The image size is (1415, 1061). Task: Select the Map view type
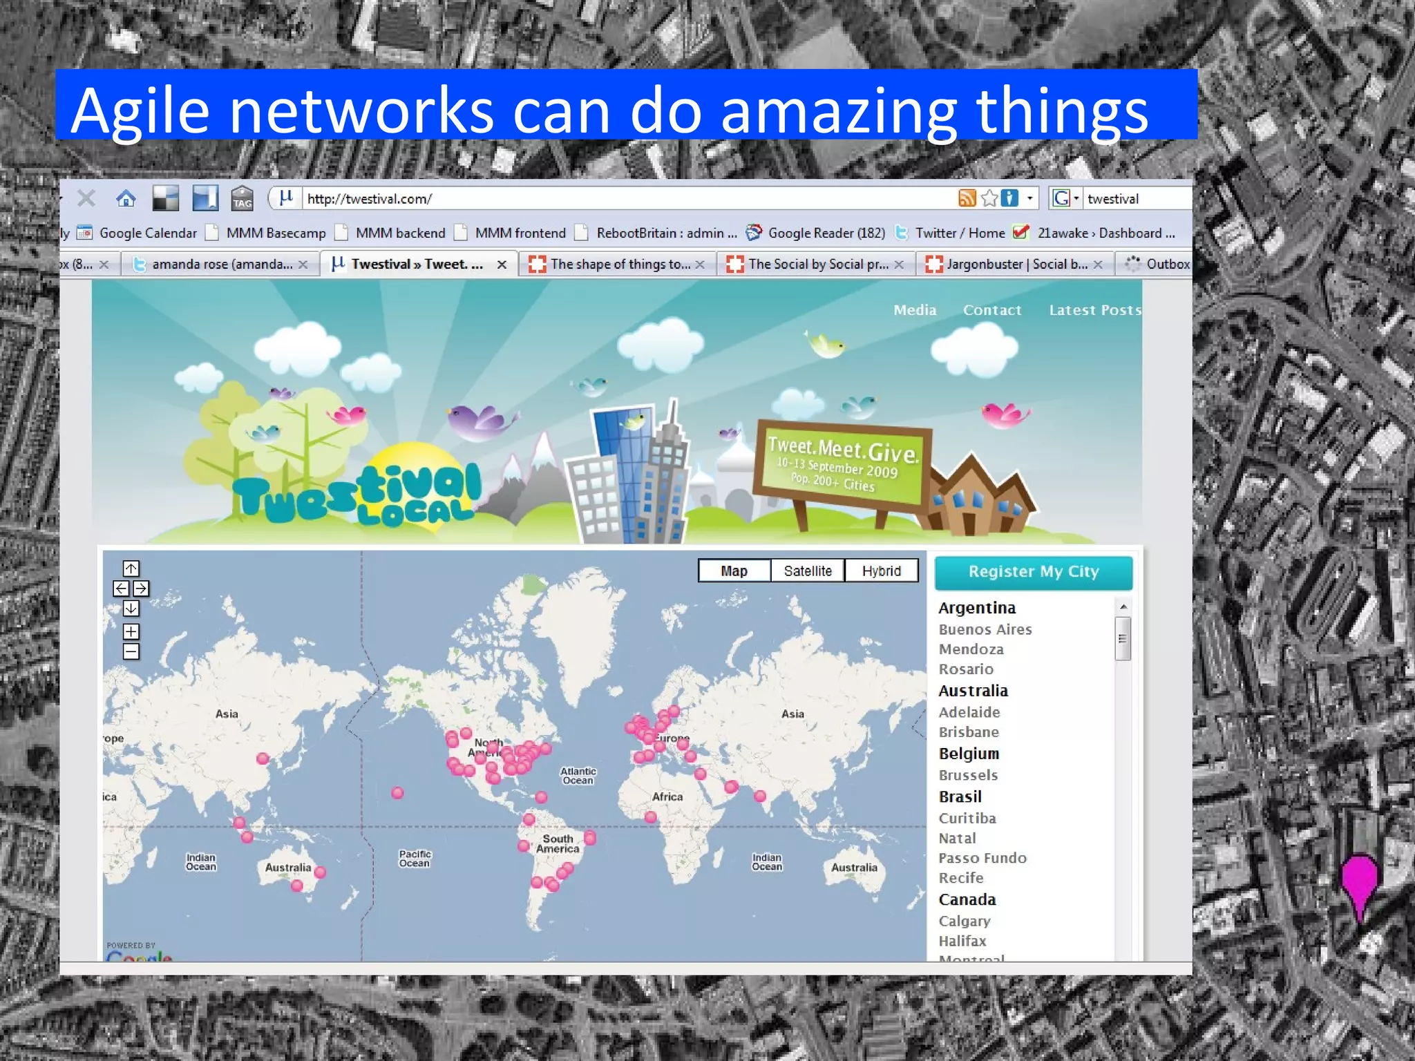[734, 571]
